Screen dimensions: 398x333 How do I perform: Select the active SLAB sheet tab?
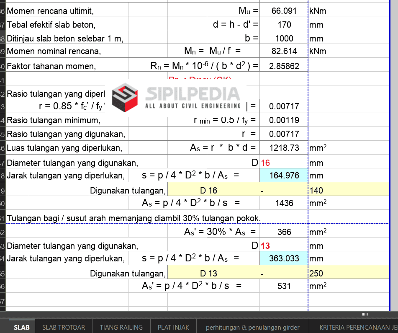click(x=21, y=327)
